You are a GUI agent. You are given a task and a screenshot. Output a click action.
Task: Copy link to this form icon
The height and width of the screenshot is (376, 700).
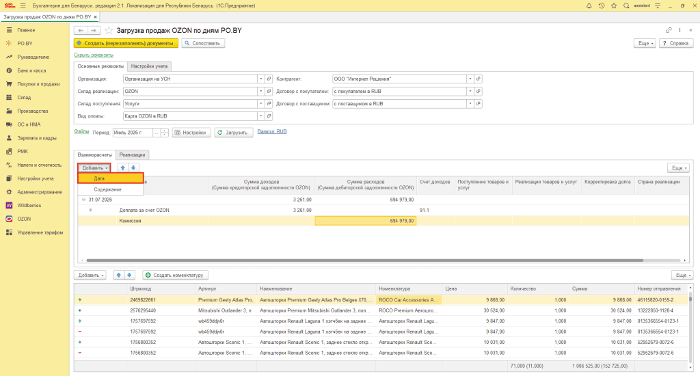click(669, 30)
